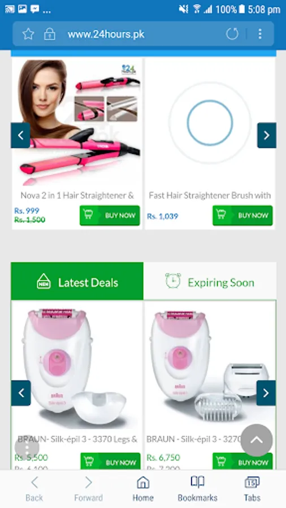Tap the padlock security icon
This screenshot has width=286, height=508.
coord(50,34)
